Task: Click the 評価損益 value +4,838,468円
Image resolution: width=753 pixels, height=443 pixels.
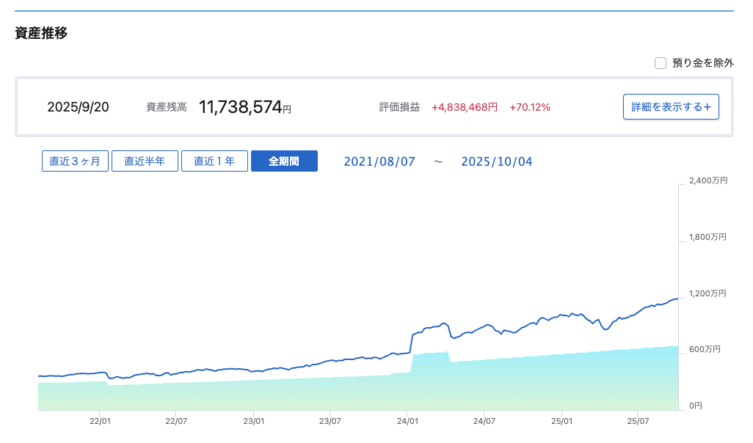Action: 465,107
